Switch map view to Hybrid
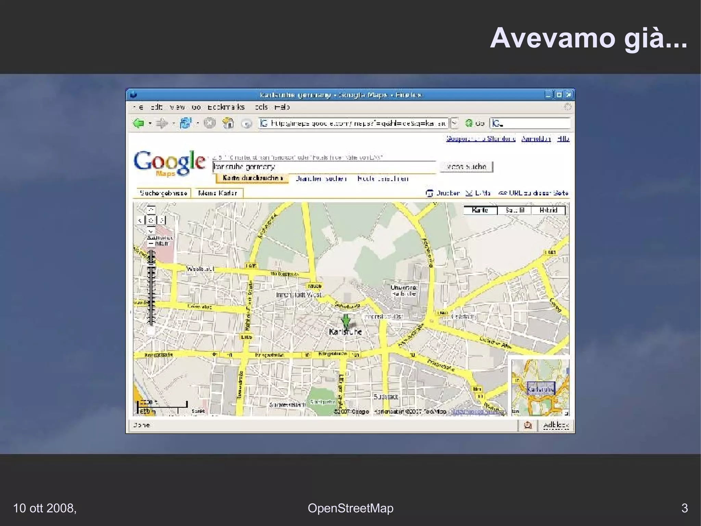The image size is (701, 526). click(x=548, y=210)
